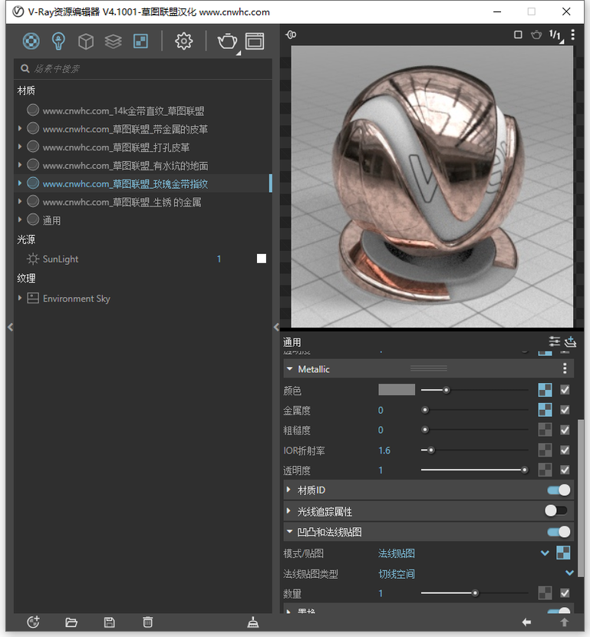Click the purge unused broom icon

tap(253, 622)
